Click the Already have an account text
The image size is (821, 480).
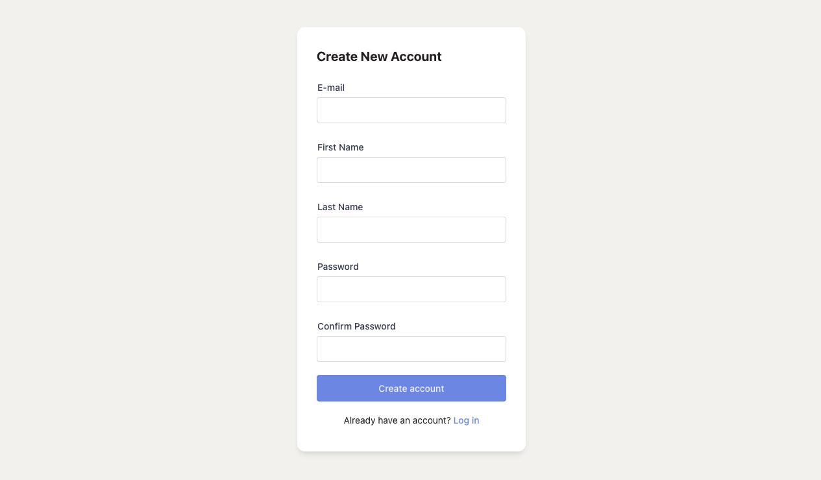click(x=397, y=420)
